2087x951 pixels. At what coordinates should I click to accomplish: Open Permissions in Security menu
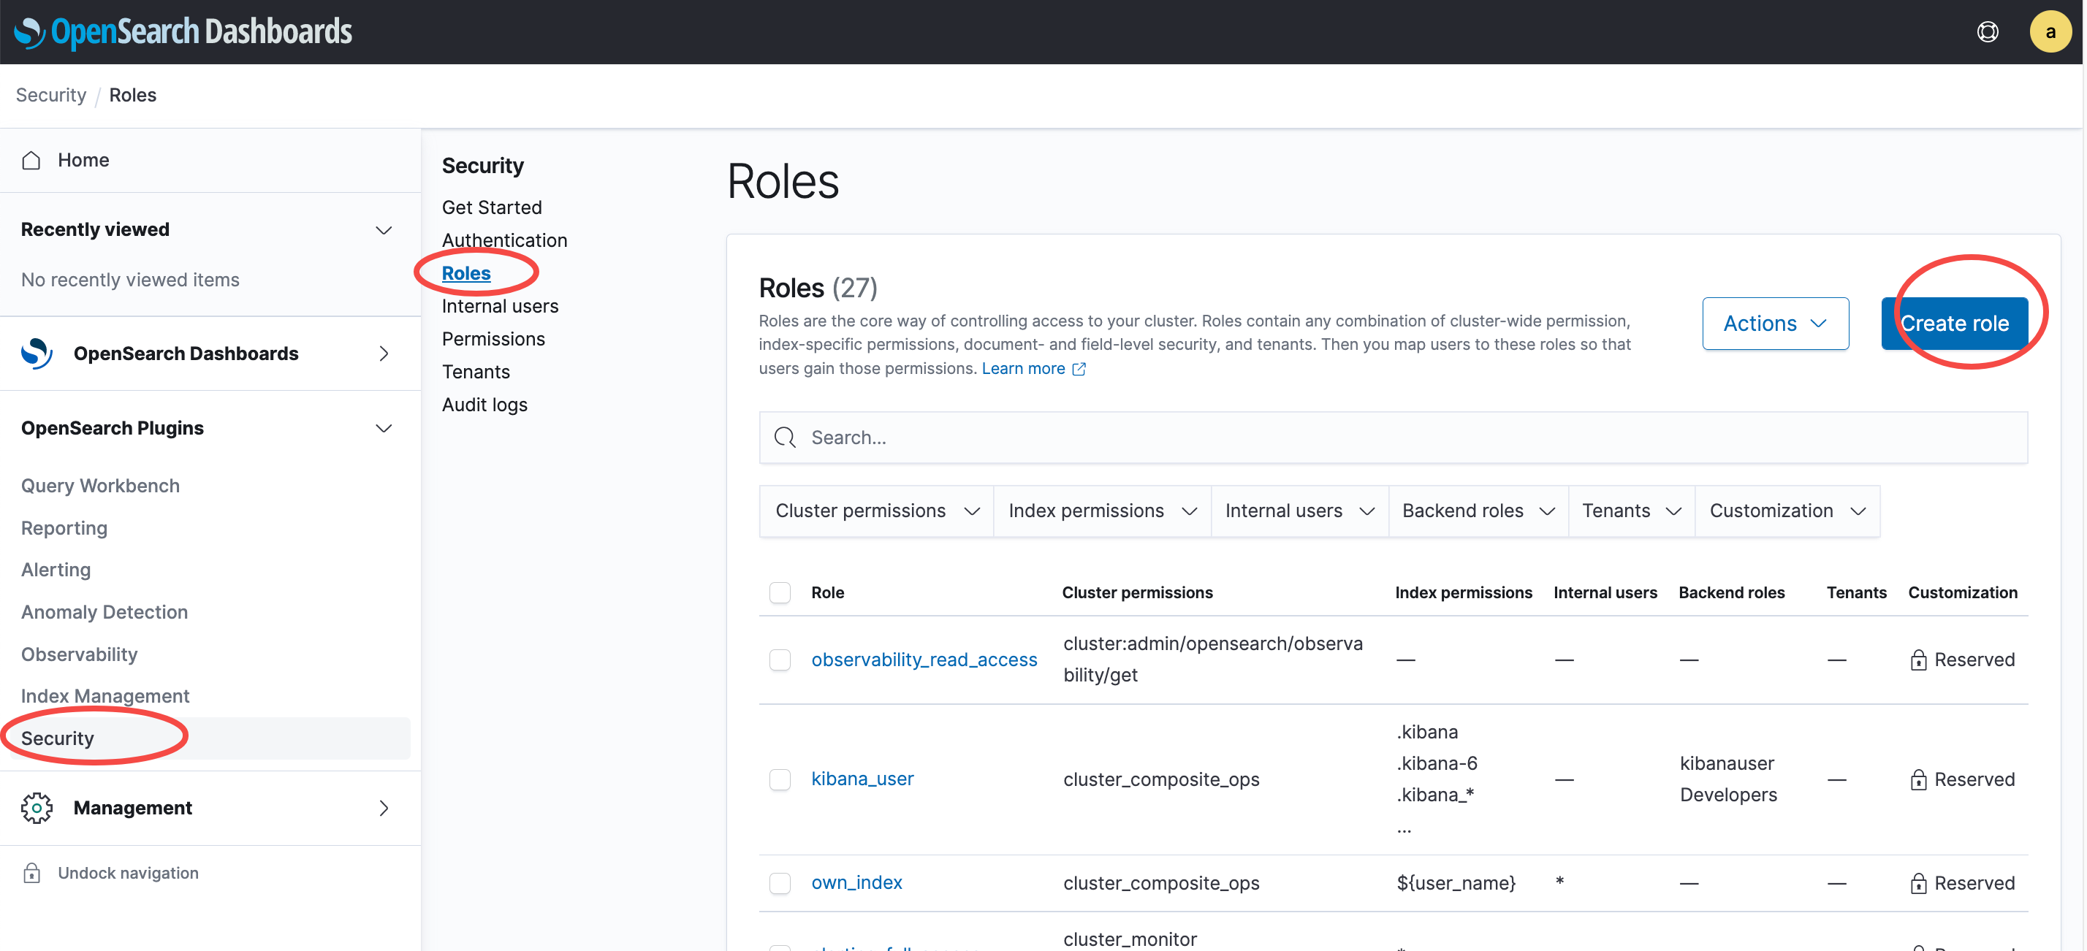pyautogui.click(x=493, y=339)
